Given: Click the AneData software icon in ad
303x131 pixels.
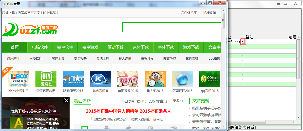Looking at the screenshot, I should (x=17, y=123).
